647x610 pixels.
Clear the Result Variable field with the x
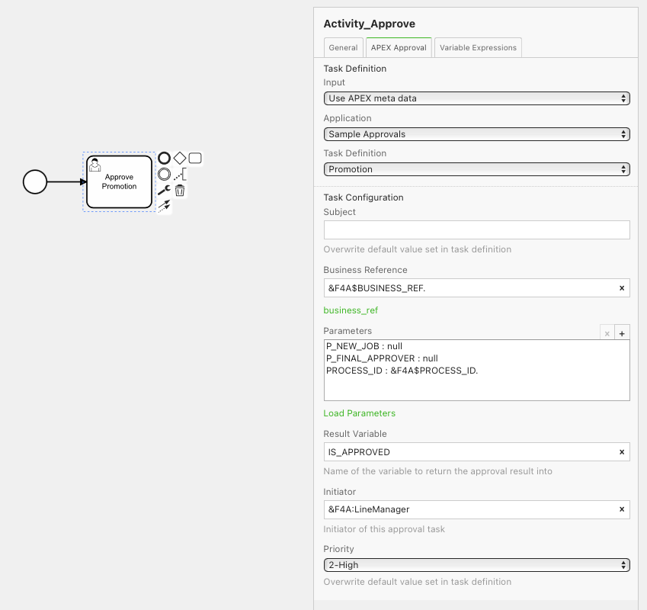pyautogui.click(x=622, y=452)
